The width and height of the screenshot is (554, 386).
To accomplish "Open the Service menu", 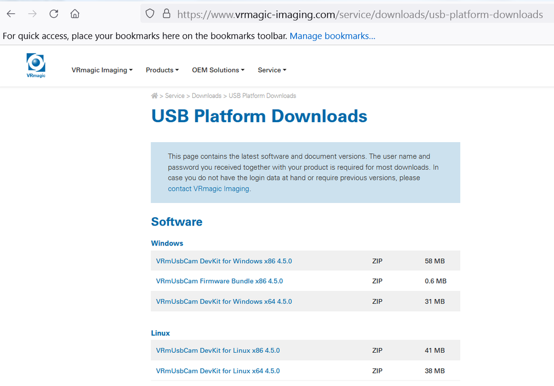I will tap(271, 70).
